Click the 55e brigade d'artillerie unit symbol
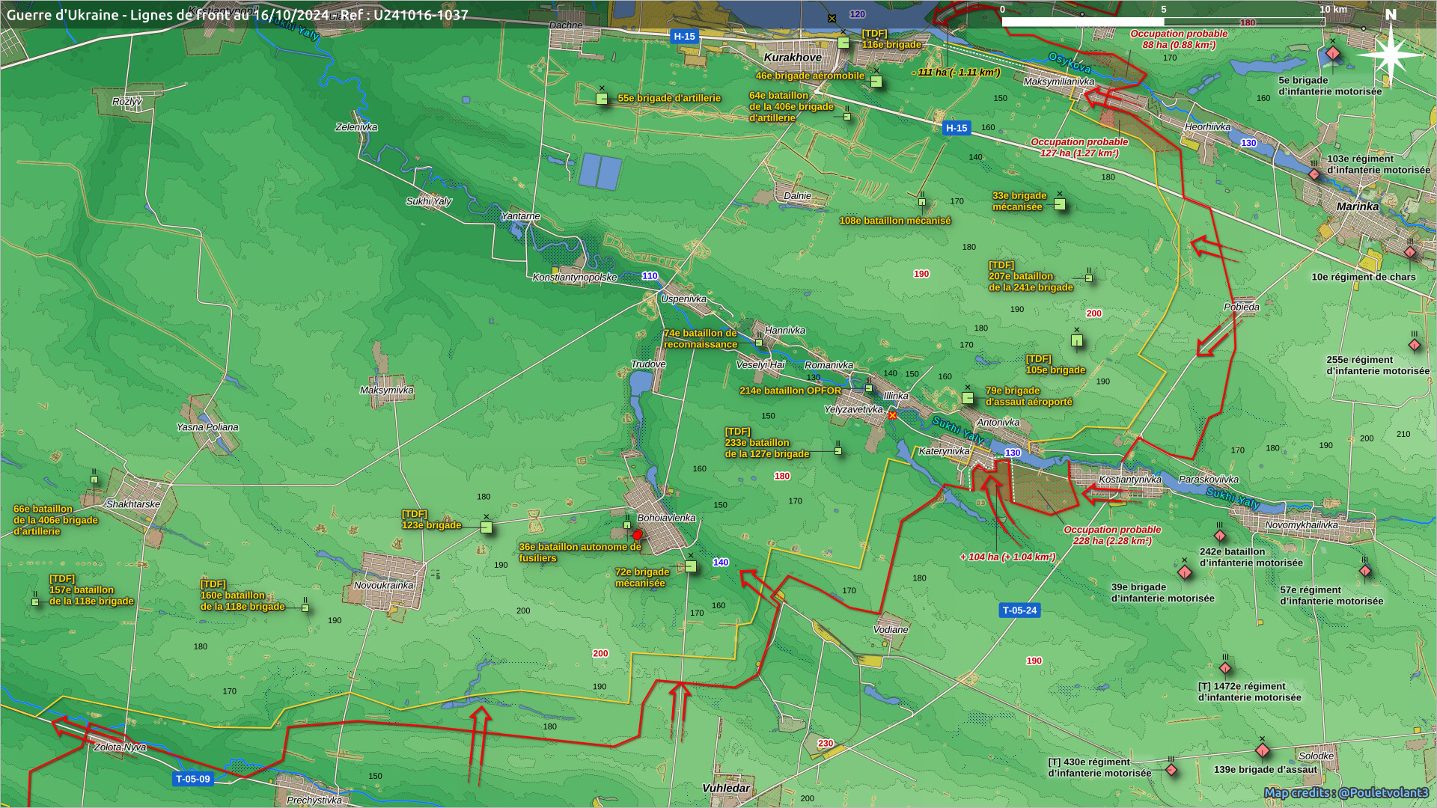Viewport: 1437px width, 808px height. pyautogui.click(x=602, y=98)
